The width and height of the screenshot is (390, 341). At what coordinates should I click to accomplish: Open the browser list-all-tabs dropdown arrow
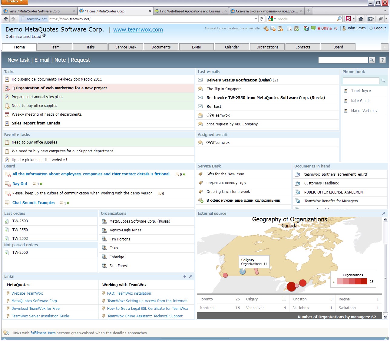(386, 11)
